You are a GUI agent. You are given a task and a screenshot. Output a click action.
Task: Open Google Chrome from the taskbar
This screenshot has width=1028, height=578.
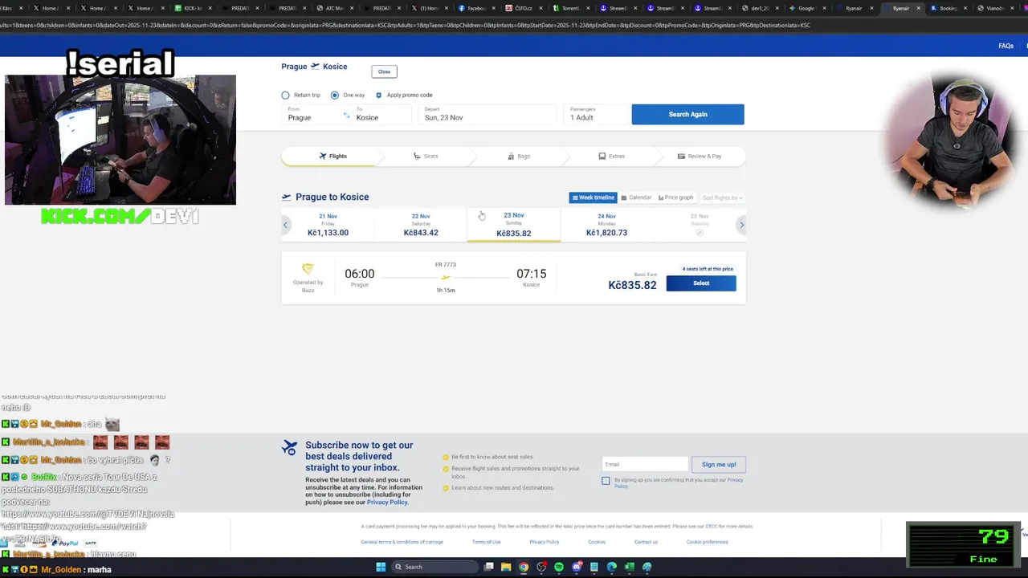524,567
